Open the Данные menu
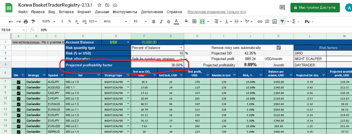Viewport: 352px width, 134px height. [x=102, y=12]
